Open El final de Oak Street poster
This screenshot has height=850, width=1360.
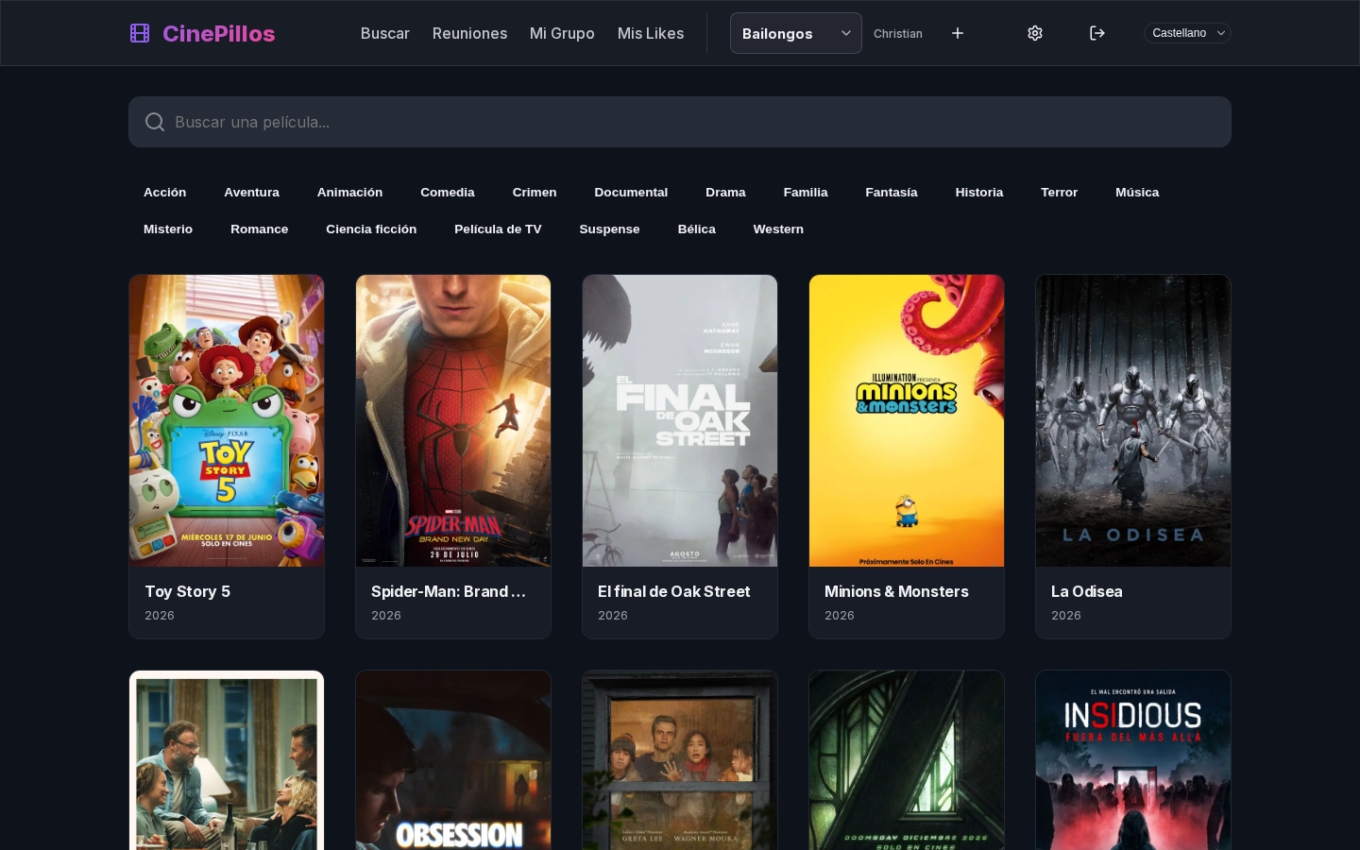pos(680,421)
